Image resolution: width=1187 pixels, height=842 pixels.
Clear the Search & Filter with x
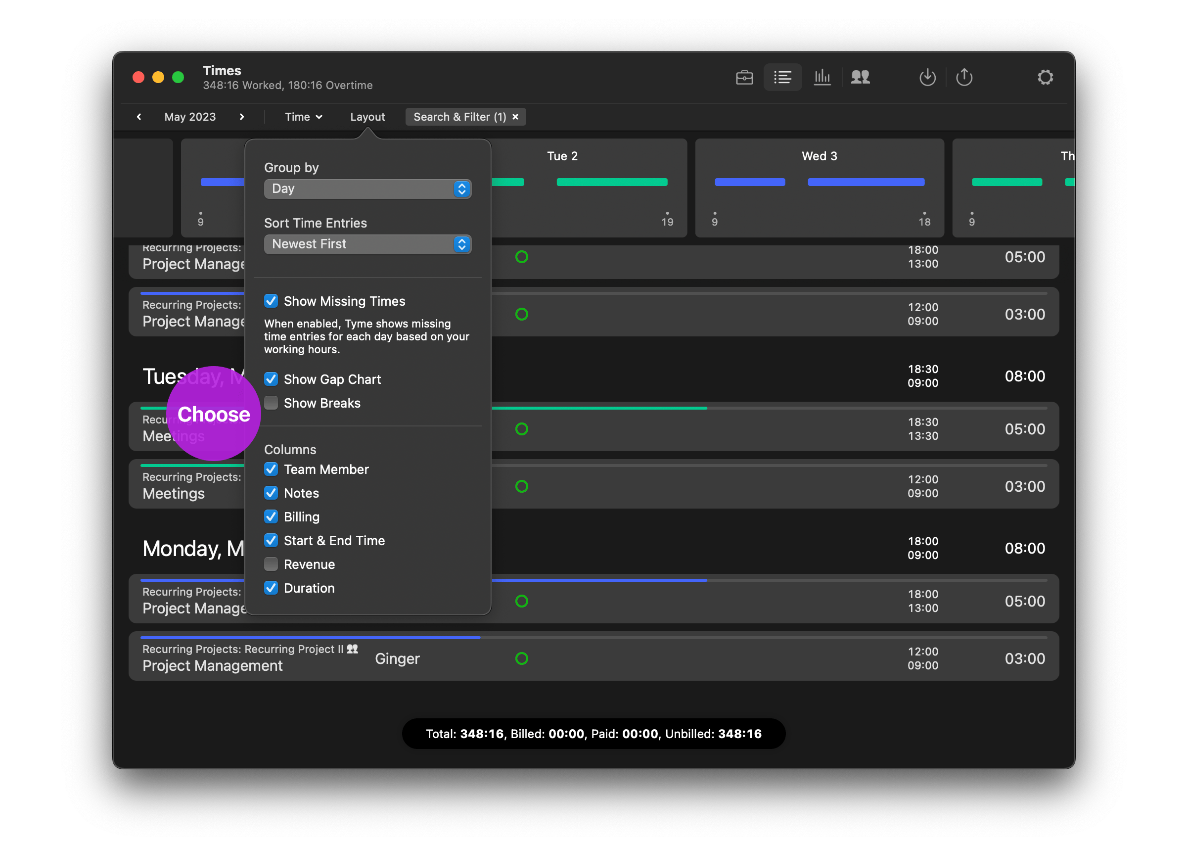(515, 117)
